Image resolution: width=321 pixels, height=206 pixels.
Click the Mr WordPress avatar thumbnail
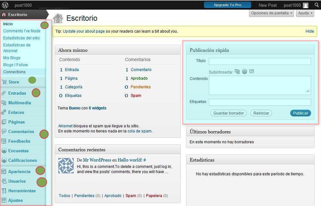pos(66,166)
